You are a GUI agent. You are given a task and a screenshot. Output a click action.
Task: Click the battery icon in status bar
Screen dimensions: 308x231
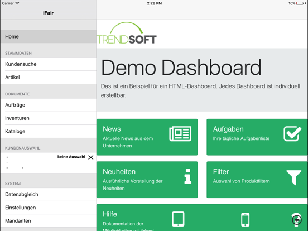300,3
